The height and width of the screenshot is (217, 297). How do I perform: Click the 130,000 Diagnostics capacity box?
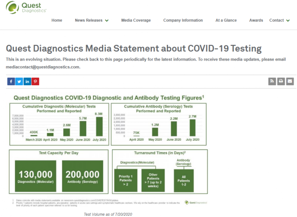[x=36, y=176]
